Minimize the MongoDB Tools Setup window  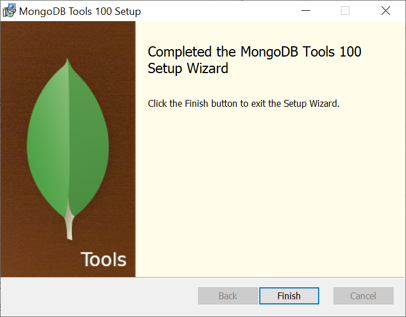tap(305, 11)
